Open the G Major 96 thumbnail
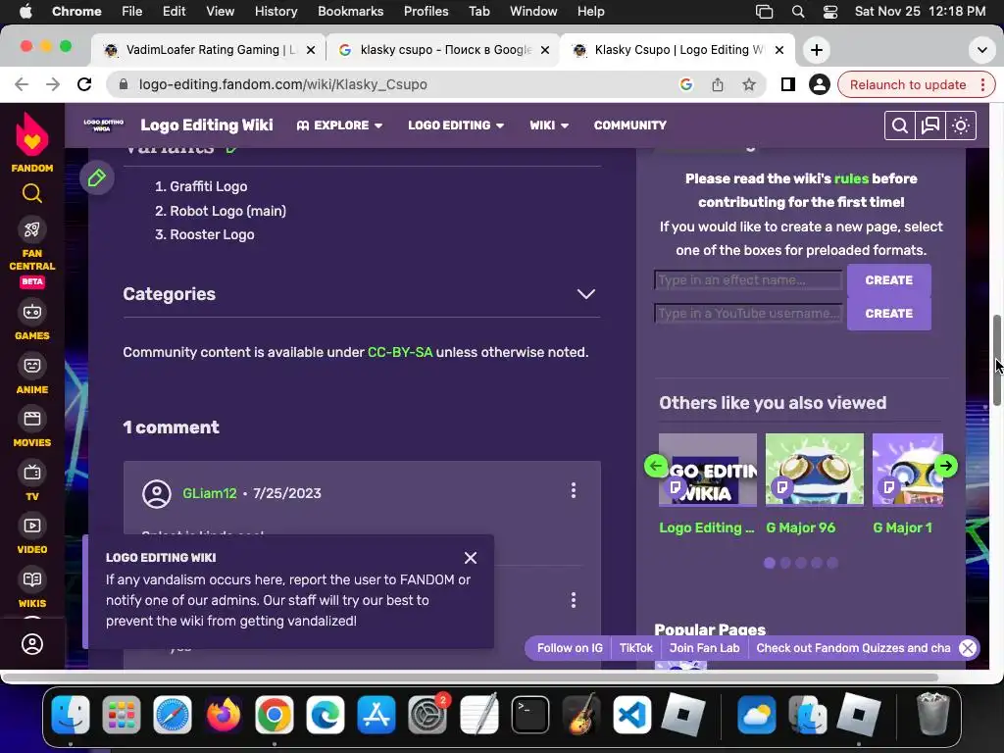 click(815, 470)
